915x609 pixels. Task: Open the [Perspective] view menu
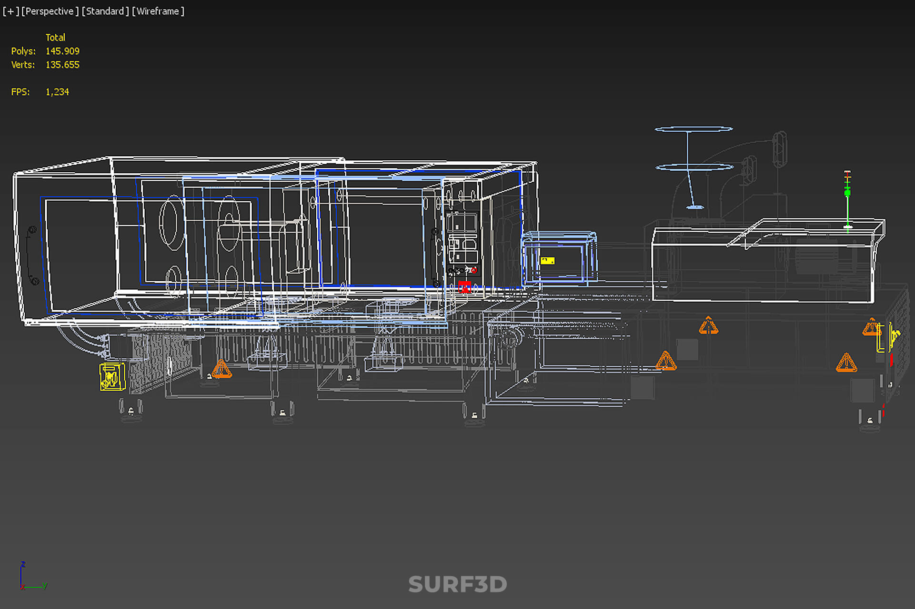(50, 11)
